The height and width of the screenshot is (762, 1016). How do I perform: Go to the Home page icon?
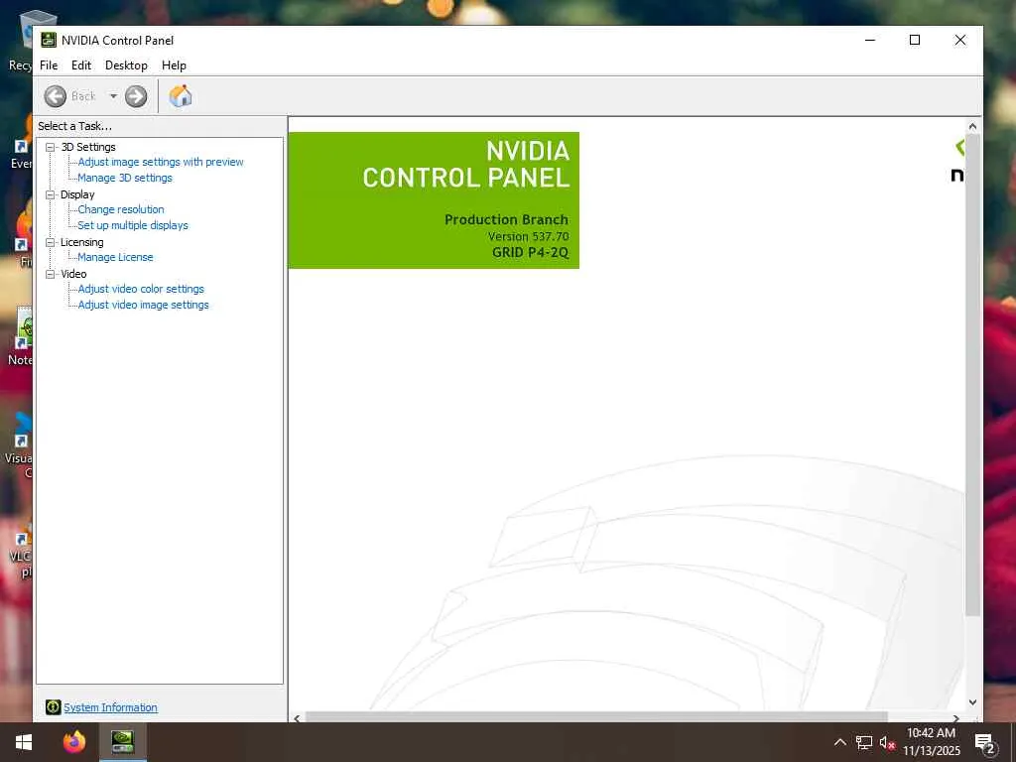[x=181, y=96]
